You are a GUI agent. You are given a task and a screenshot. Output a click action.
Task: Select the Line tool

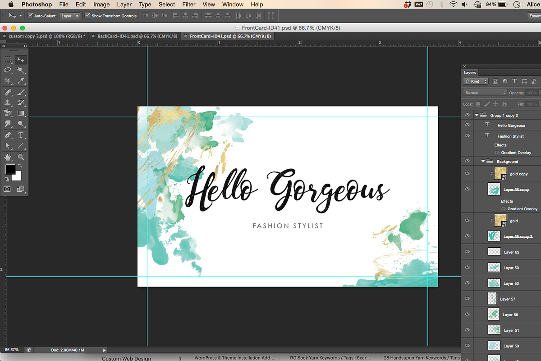coord(21,146)
